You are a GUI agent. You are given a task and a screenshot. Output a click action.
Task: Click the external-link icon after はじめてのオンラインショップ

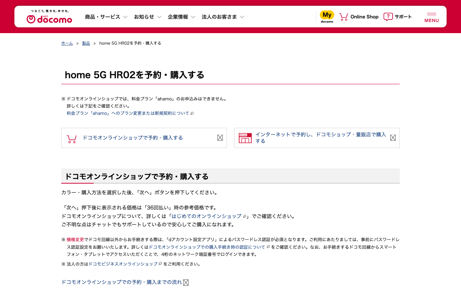pos(245,216)
